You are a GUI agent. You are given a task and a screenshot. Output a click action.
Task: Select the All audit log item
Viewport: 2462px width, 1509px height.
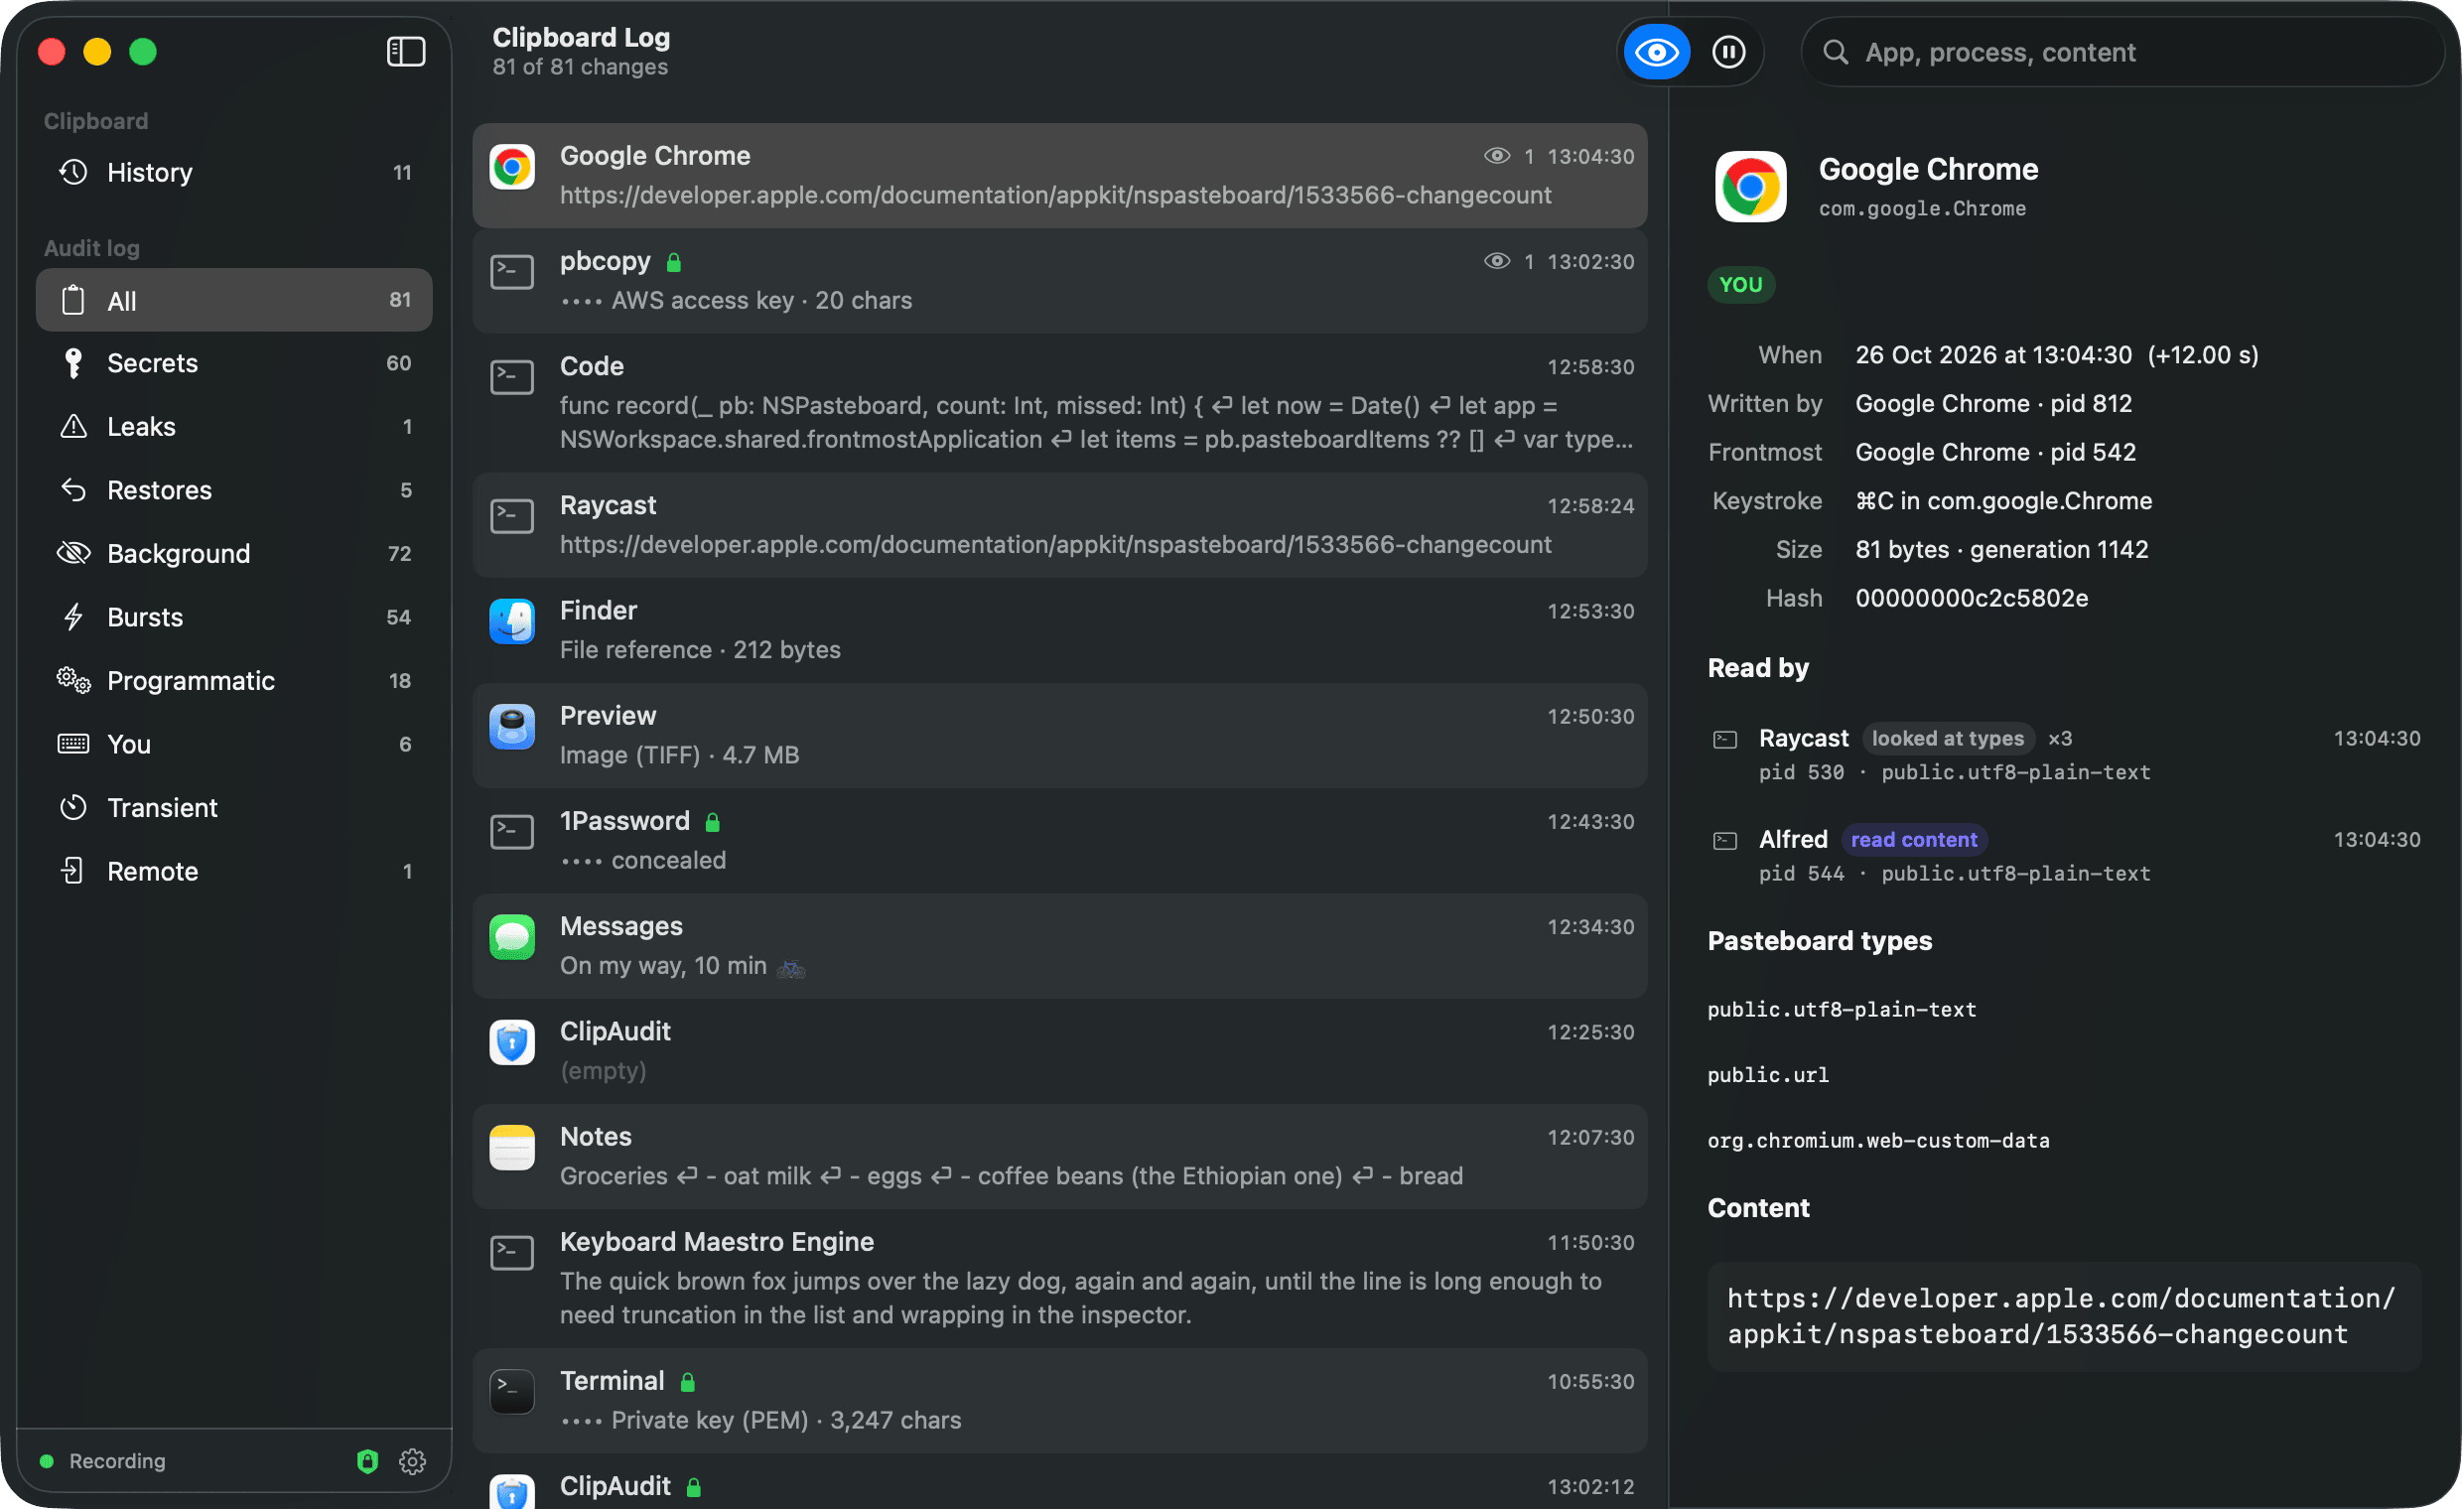(234, 300)
